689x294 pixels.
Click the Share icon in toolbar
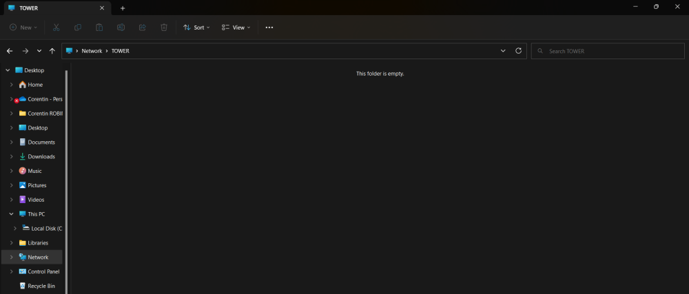(143, 28)
